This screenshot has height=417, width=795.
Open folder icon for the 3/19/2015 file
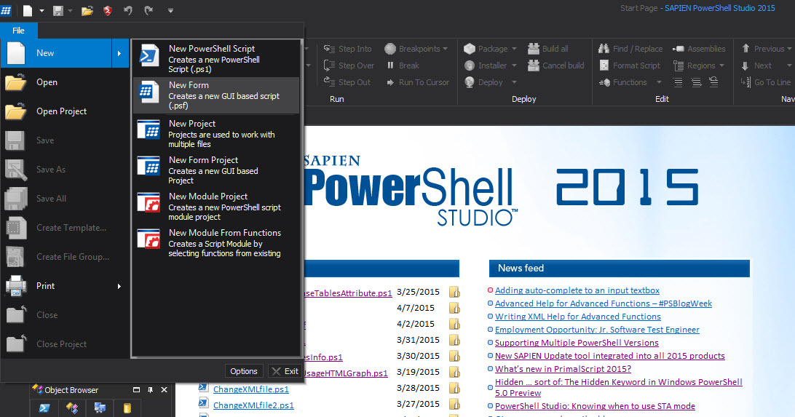454,372
